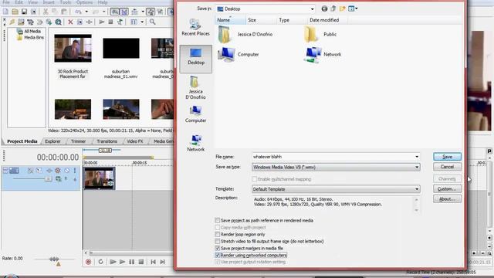The height and width of the screenshot is (278, 494).
Task: Switch to the Explorer tab
Action: [52, 141]
